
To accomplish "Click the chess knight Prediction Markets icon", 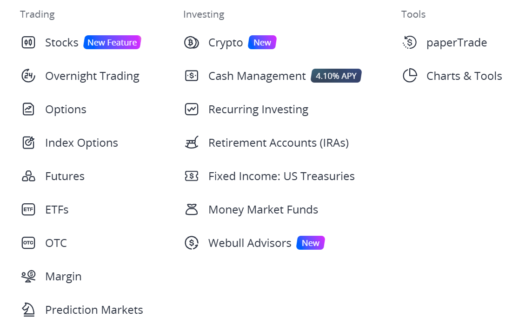I will (28, 310).
